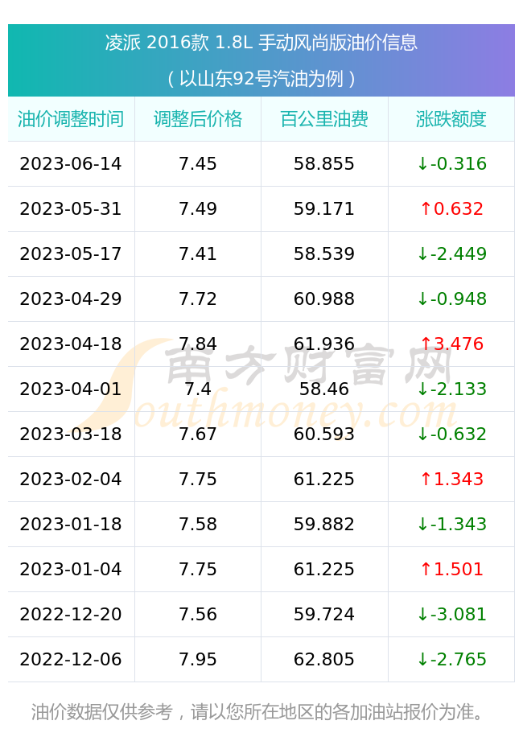Click the red up 1.343 value
Screen dimensions: 523x733
coord(451,480)
